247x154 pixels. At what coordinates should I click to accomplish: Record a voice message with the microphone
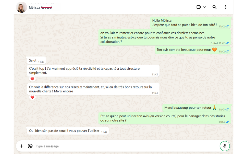(225, 146)
